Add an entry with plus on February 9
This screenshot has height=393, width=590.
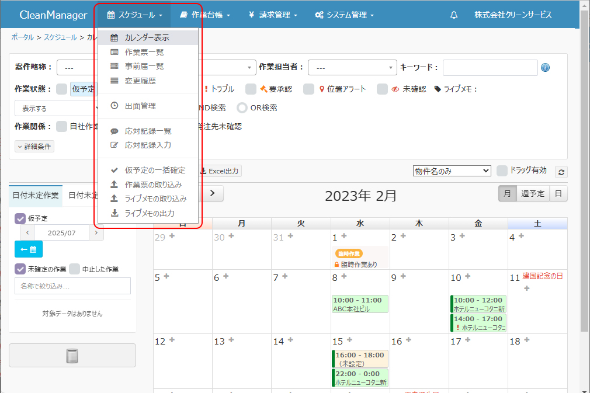(403, 277)
